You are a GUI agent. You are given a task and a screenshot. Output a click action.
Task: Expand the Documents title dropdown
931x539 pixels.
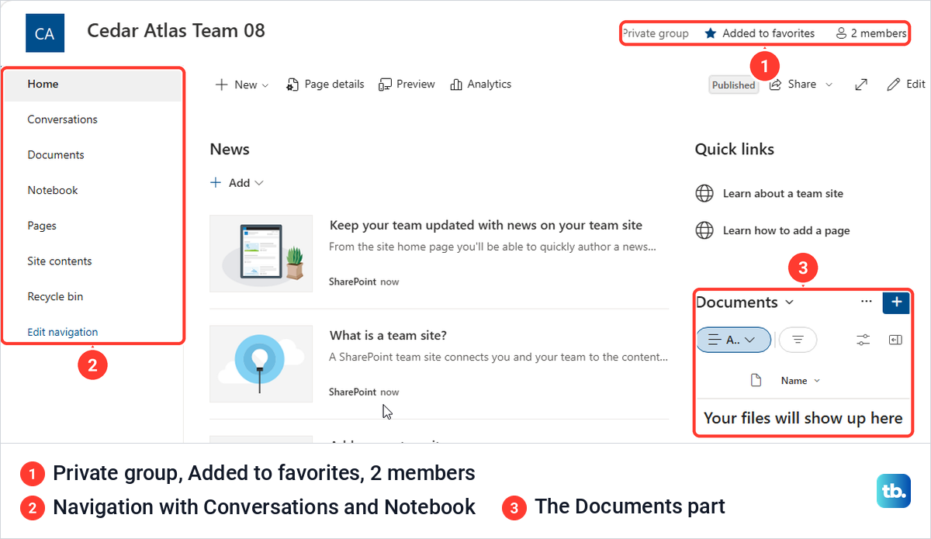pyautogui.click(x=790, y=302)
